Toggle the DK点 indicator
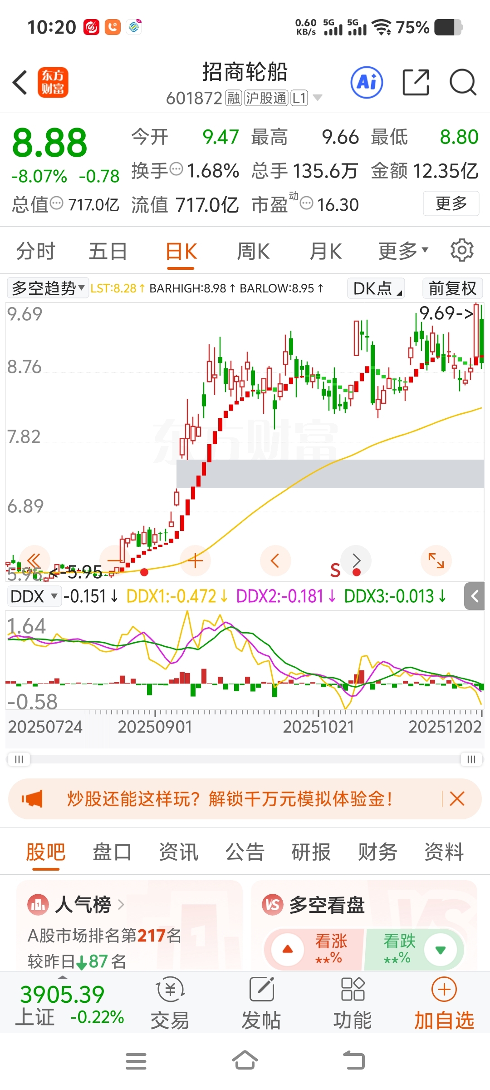The height and width of the screenshot is (1090, 490). (376, 288)
